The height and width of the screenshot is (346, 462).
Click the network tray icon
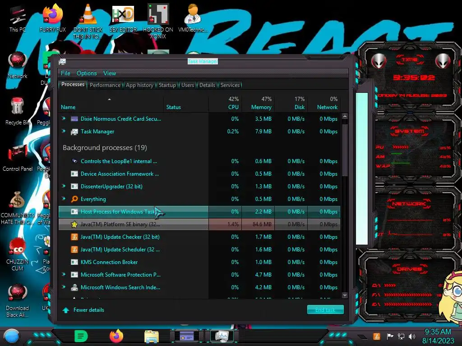(401, 336)
